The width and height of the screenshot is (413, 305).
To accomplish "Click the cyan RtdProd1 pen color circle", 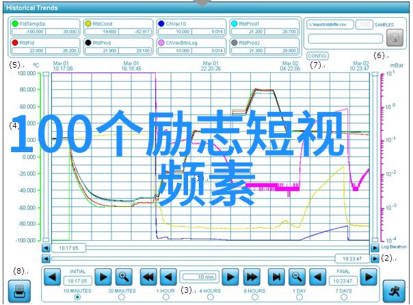I will [234, 24].
